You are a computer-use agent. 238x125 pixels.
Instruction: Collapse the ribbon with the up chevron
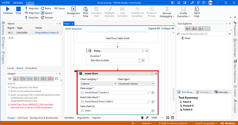point(230,18)
